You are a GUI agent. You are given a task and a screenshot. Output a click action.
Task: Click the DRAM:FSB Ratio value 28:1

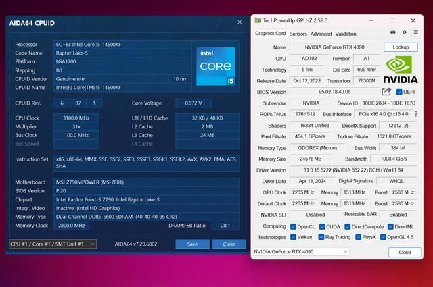point(225,226)
